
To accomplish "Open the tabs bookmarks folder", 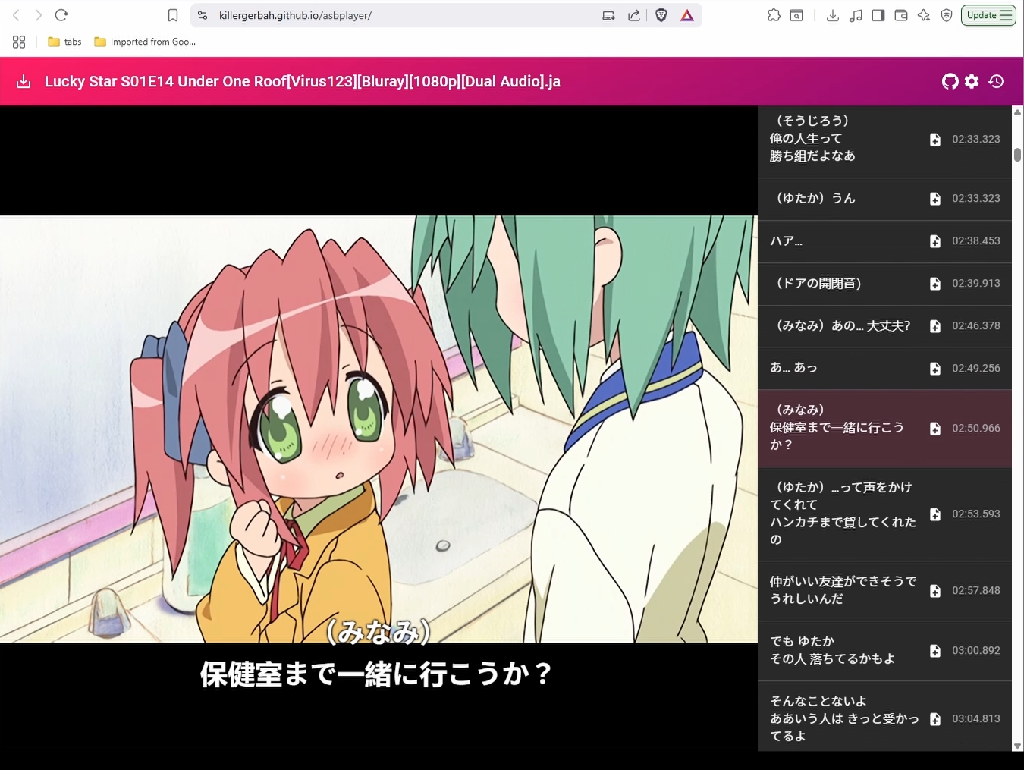I will 64,42.
